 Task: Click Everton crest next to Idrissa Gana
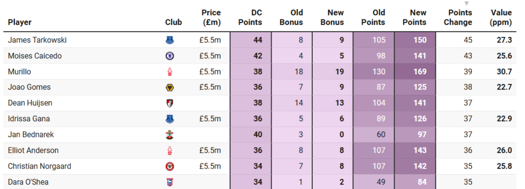click(170, 119)
